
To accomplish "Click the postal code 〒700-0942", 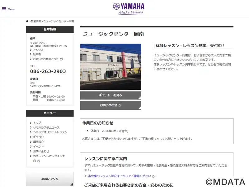I will tap(38, 43).
